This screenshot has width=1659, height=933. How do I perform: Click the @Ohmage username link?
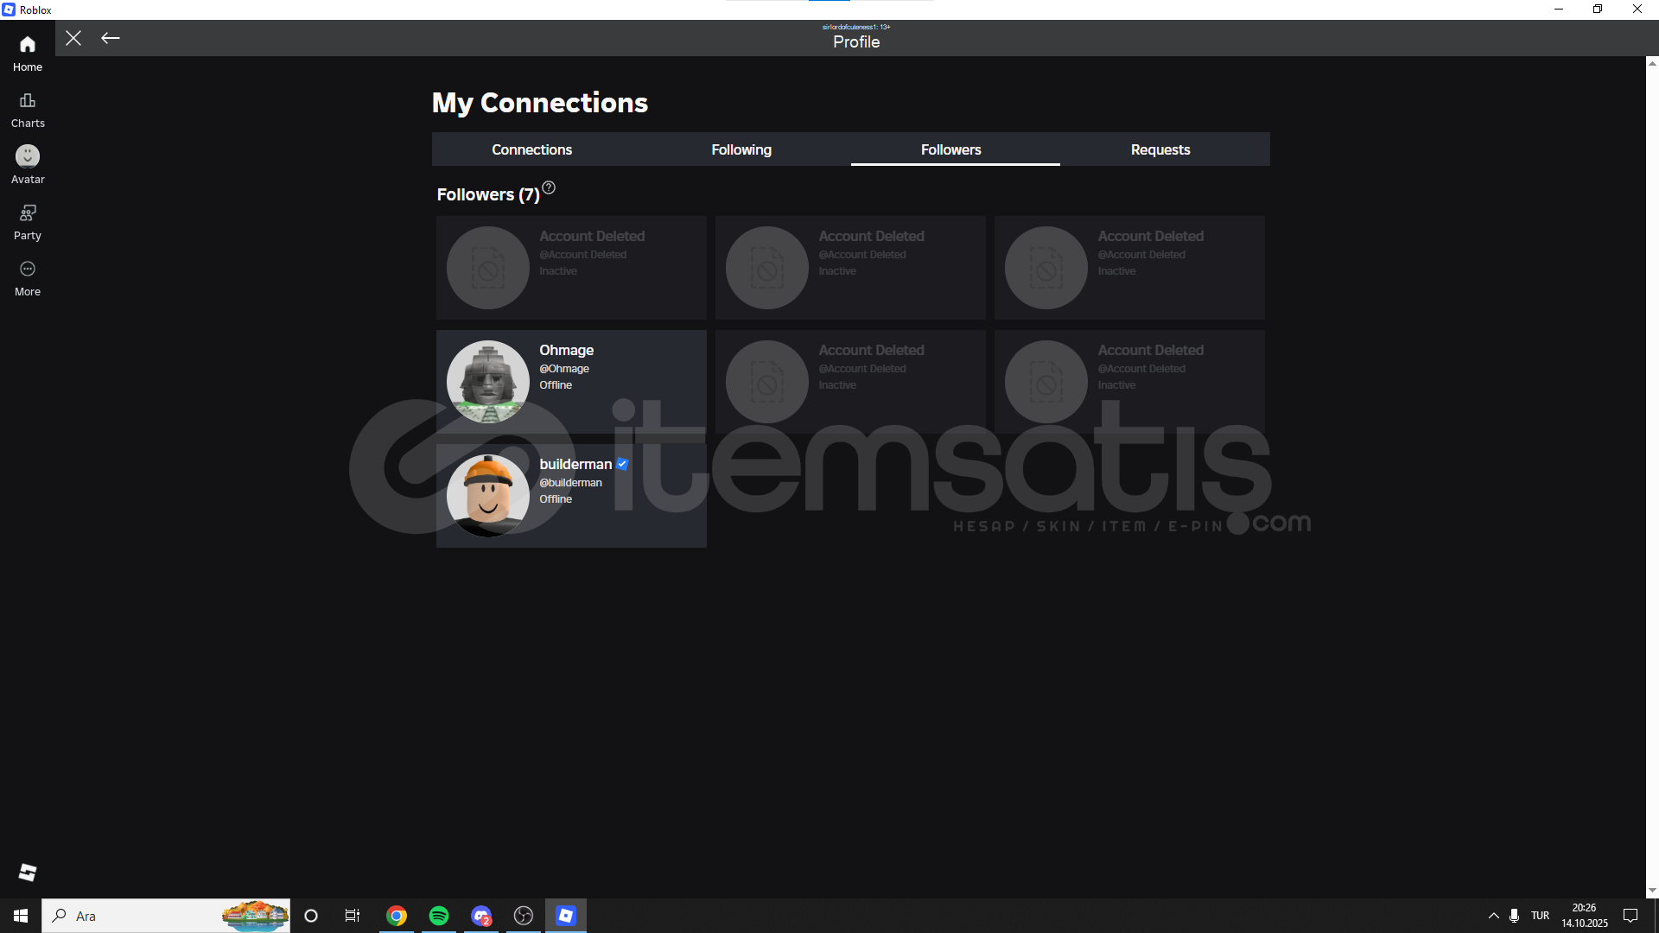[564, 369]
